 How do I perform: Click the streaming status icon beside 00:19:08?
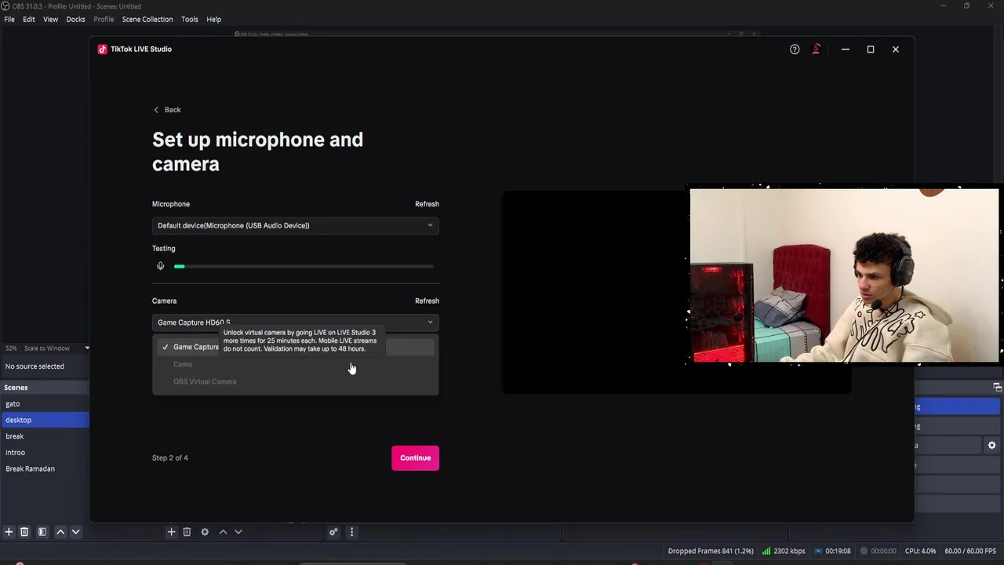pos(819,551)
